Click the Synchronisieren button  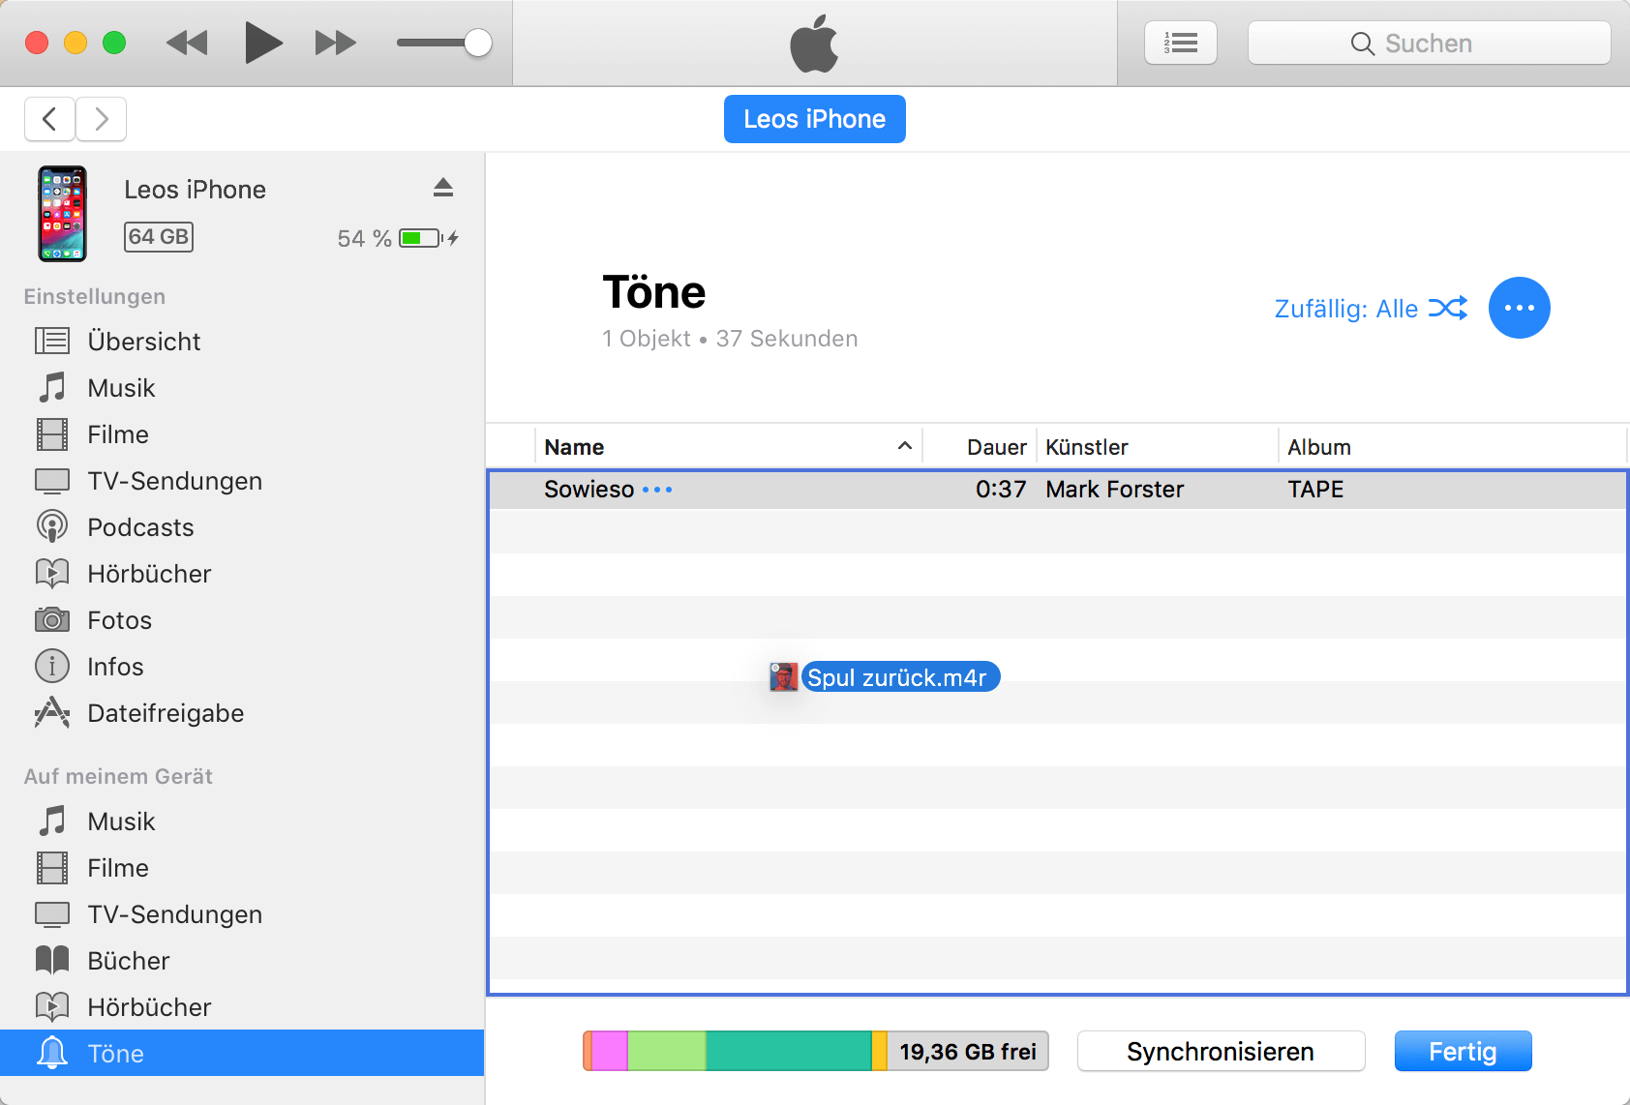click(1221, 1052)
